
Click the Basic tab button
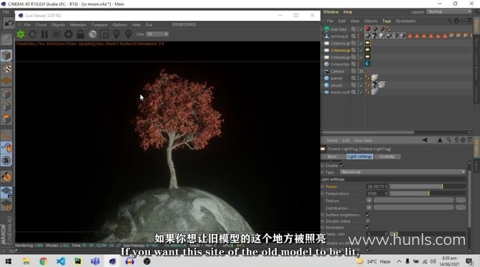(332, 157)
